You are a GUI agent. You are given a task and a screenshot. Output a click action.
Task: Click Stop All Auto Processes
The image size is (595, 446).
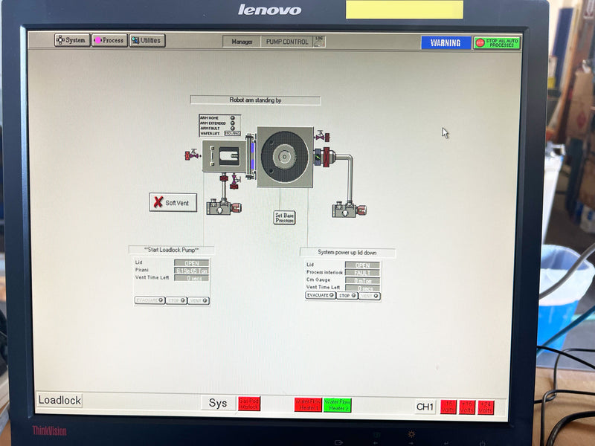497,43
